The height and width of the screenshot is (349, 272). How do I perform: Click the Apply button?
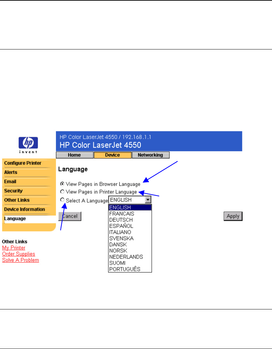pos(233,216)
